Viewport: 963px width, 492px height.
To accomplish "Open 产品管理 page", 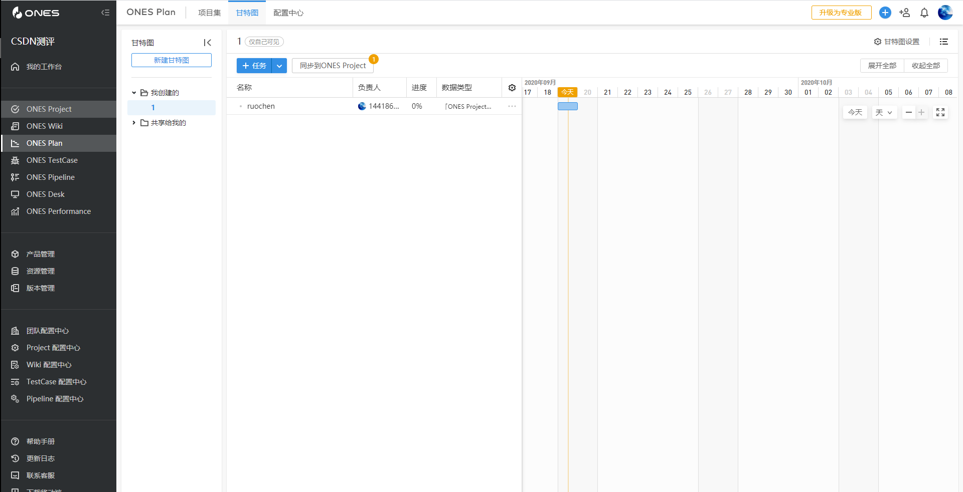I will click(x=58, y=254).
